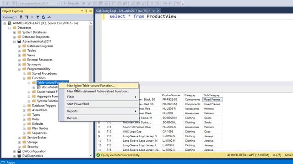Click the Synonyms folder icon
Image resolution: width=293 pixels, height=164 pixels.
(24, 64)
